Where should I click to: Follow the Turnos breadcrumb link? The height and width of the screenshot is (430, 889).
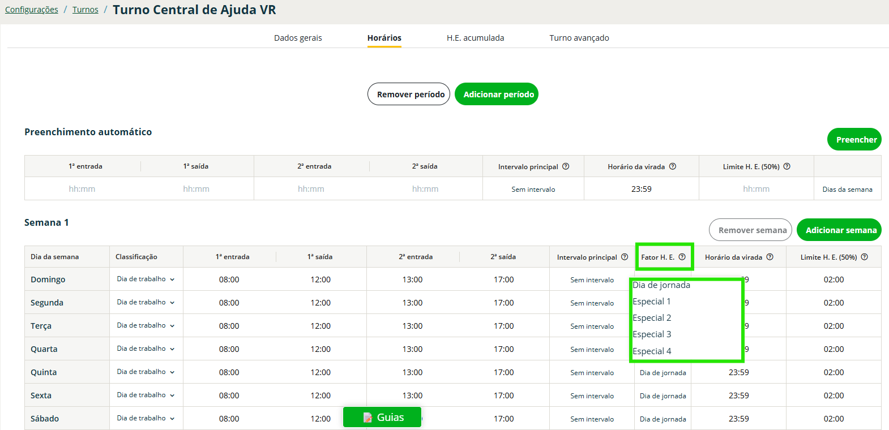pos(85,10)
